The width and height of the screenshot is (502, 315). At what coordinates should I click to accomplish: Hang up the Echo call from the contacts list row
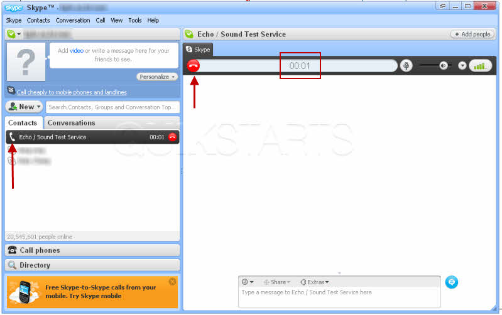tap(172, 137)
